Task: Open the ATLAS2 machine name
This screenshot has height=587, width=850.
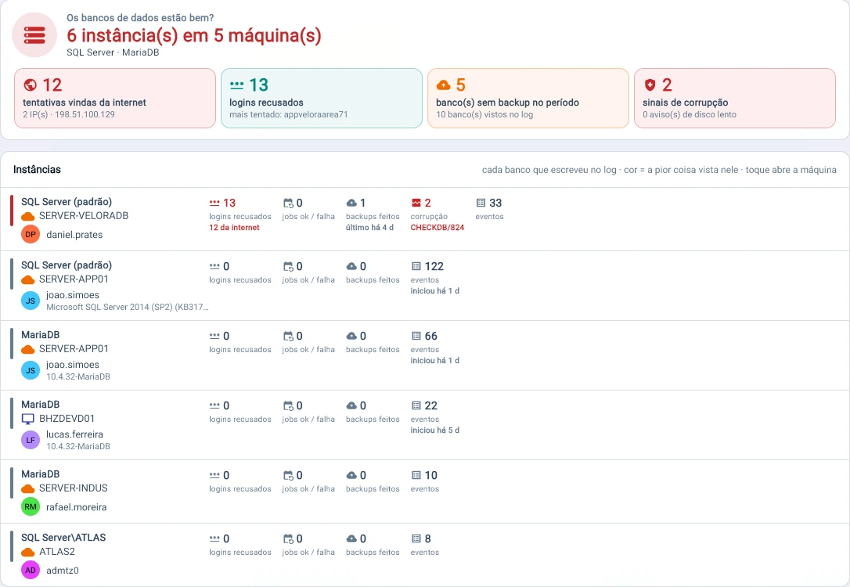Action: pyautogui.click(x=57, y=551)
